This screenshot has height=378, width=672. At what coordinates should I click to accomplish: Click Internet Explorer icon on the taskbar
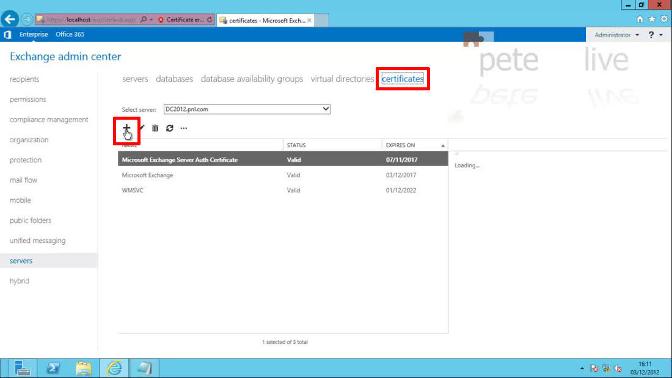tap(114, 368)
